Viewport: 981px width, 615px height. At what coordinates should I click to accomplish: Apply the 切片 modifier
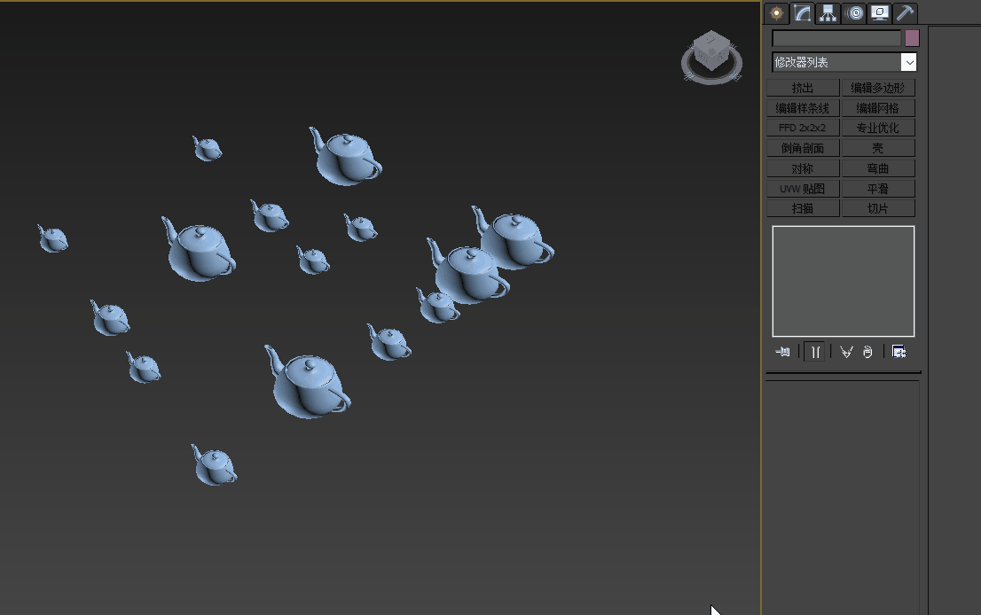[878, 208]
